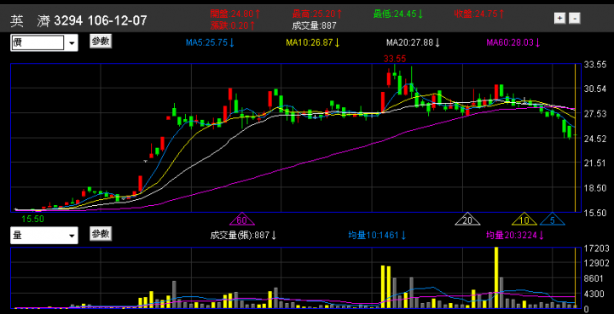This screenshot has height=314, width=614.
Task: Click the price chart 參數 button
Action: pos(101,41)
